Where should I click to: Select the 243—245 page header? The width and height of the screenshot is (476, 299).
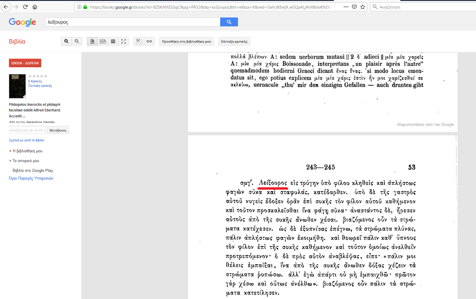[x=320, y=167]
